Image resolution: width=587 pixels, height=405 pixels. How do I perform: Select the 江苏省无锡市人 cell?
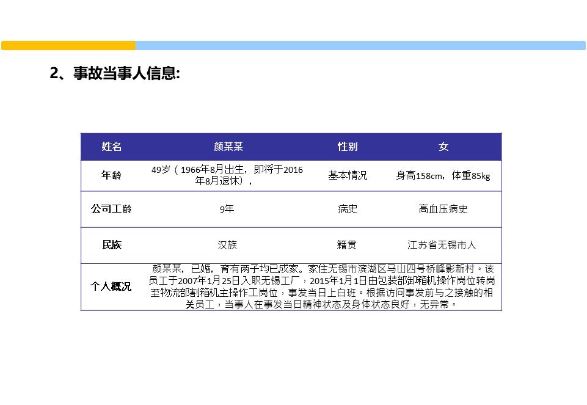442,245
